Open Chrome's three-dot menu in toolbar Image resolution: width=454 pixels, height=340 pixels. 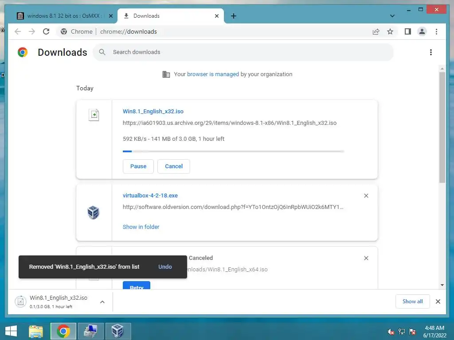[x=437, y=31]
